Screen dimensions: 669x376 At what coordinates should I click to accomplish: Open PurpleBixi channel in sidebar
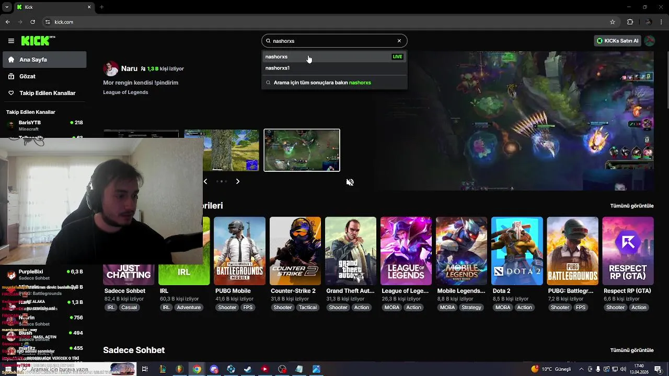point(44,275)
